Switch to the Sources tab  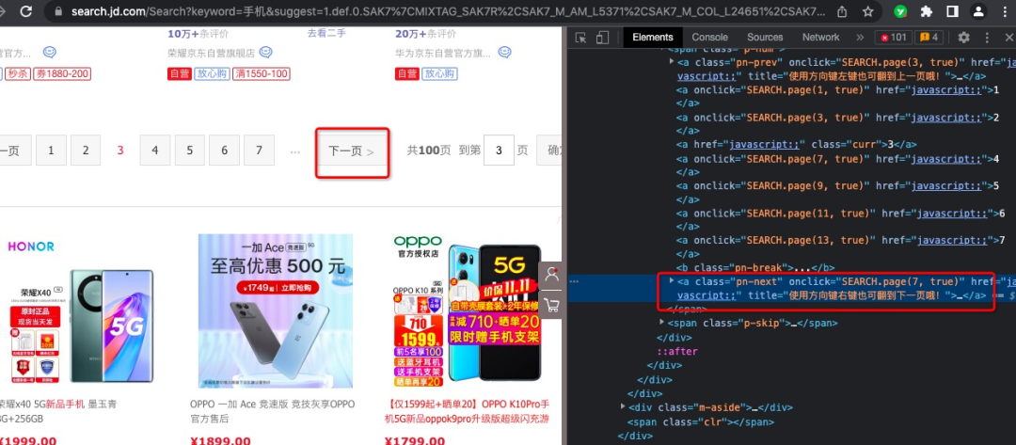coord(765,38)
